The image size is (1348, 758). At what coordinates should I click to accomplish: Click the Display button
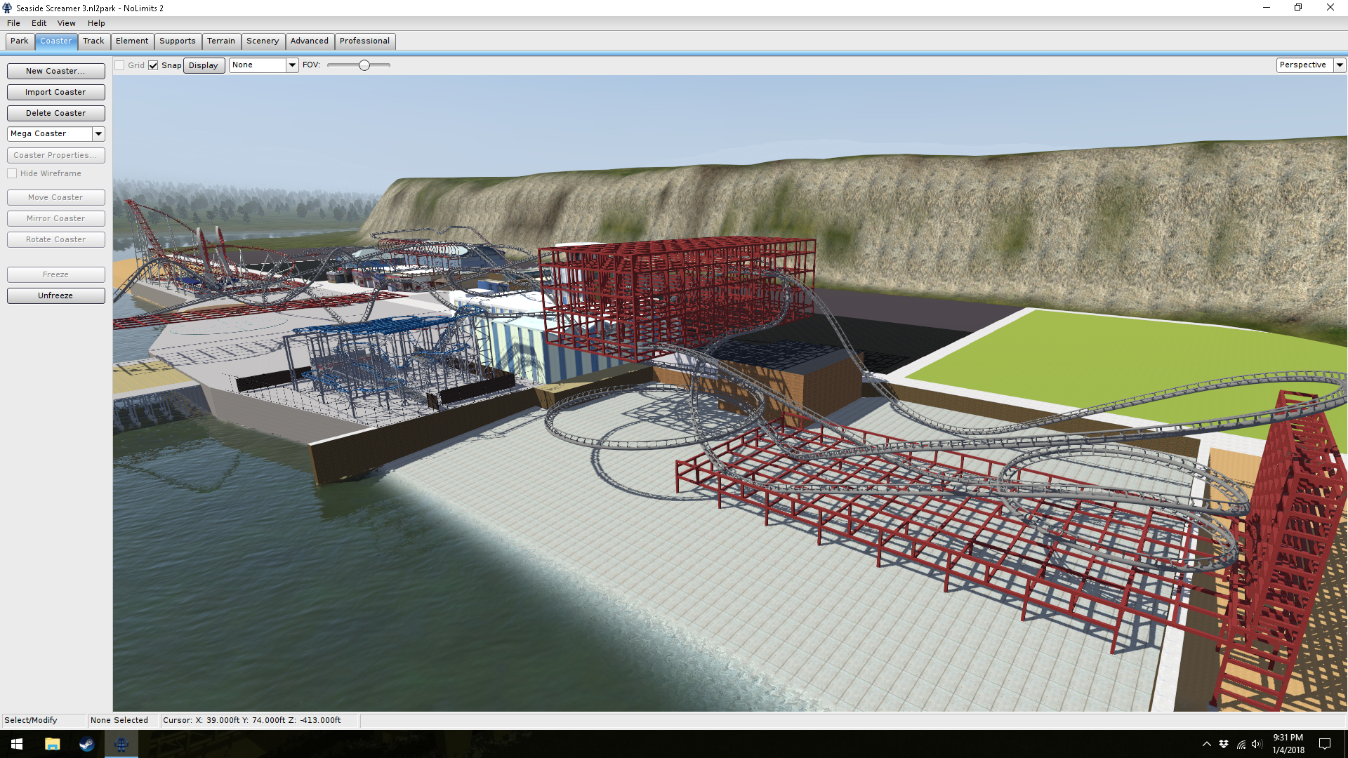[x=204, y=65]
